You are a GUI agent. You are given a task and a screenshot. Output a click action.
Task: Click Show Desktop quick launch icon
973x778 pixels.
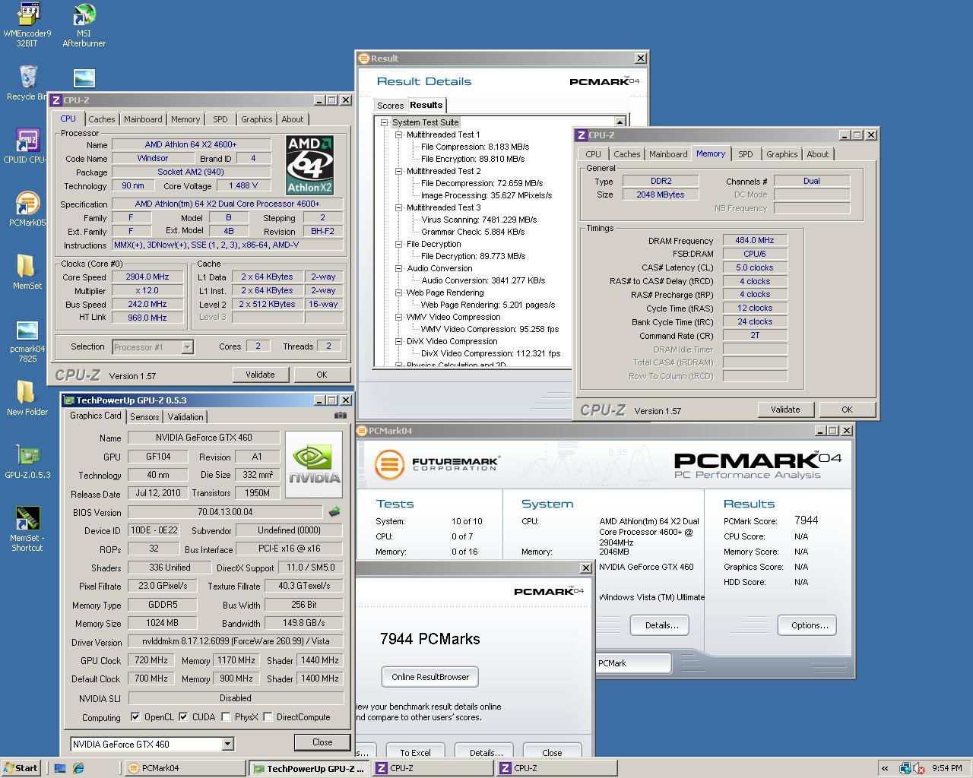click(60, 768)
